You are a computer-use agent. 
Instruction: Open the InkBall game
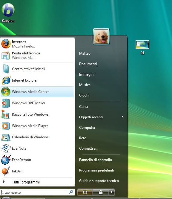pyautogui.click(x=37, y=171)
